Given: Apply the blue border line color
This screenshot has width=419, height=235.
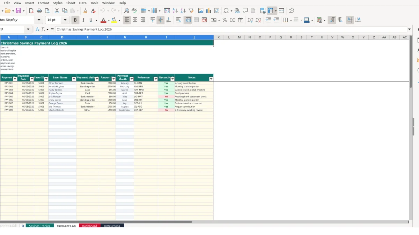Looking at the screenshot, I should (x=307, y=20).
